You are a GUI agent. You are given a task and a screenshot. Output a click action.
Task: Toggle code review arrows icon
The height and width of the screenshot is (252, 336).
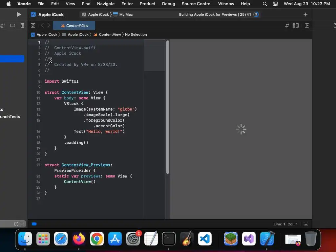coord(287,26)
